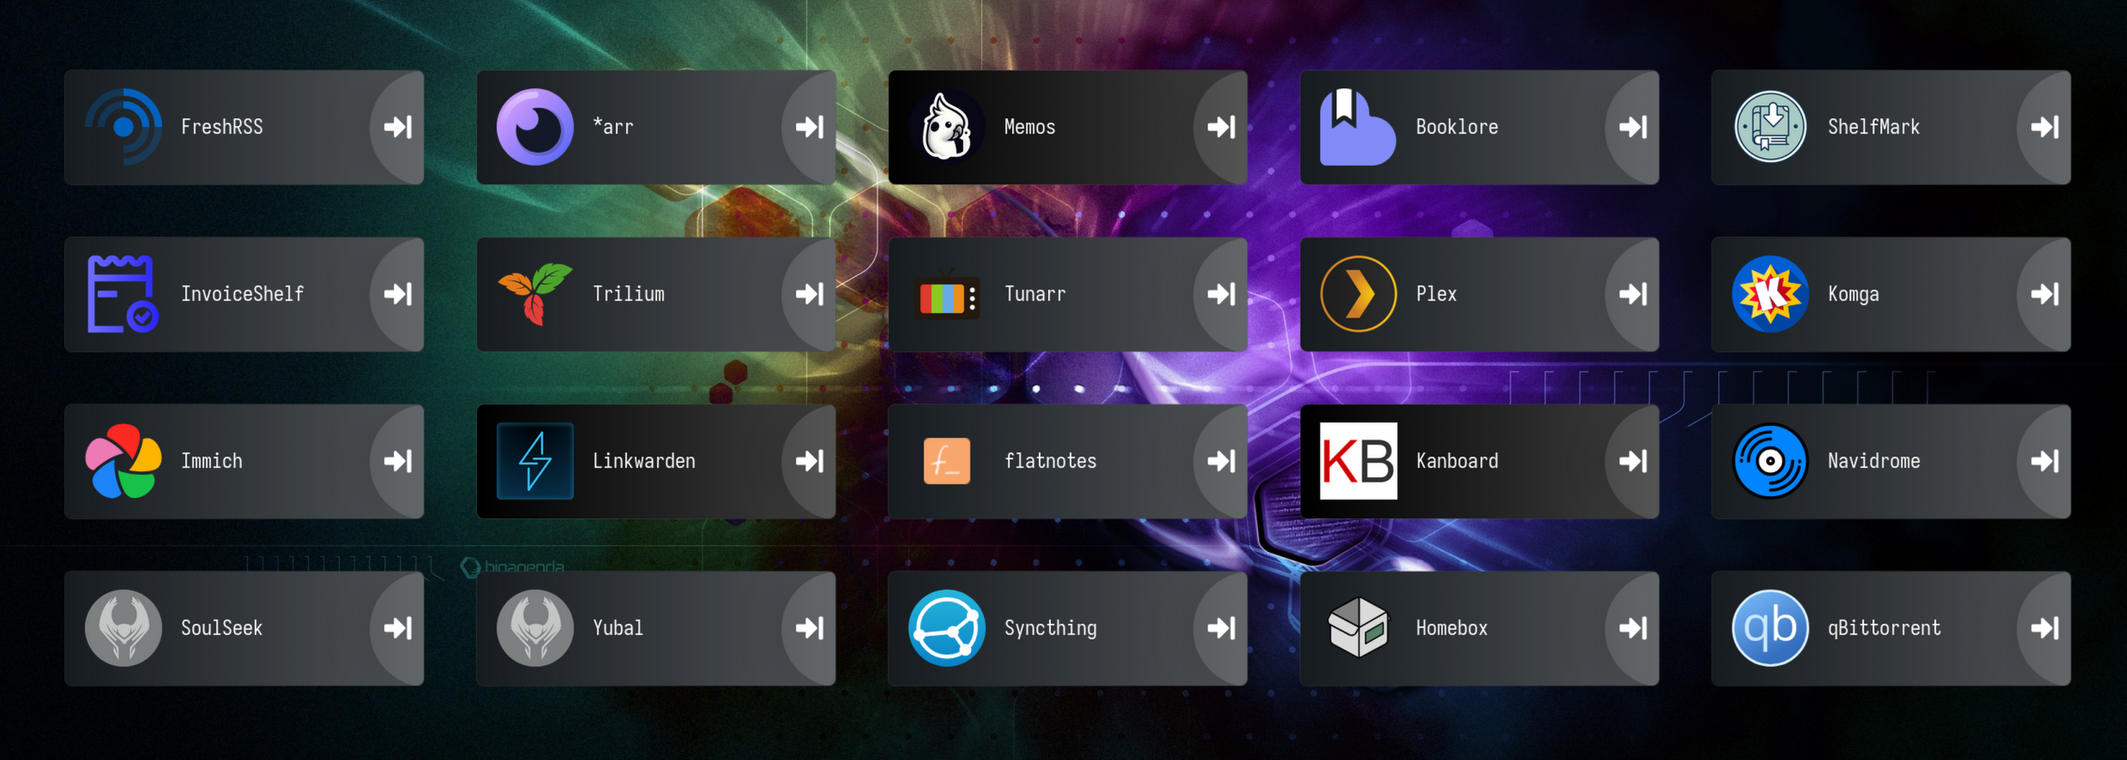The height and width of the screenshot is (760, 2127).
Task: Click the SoulSeek service label
Action: click(x=221, y=628)
